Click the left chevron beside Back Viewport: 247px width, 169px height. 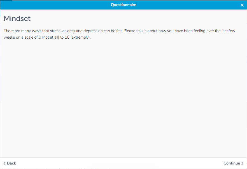4,163
